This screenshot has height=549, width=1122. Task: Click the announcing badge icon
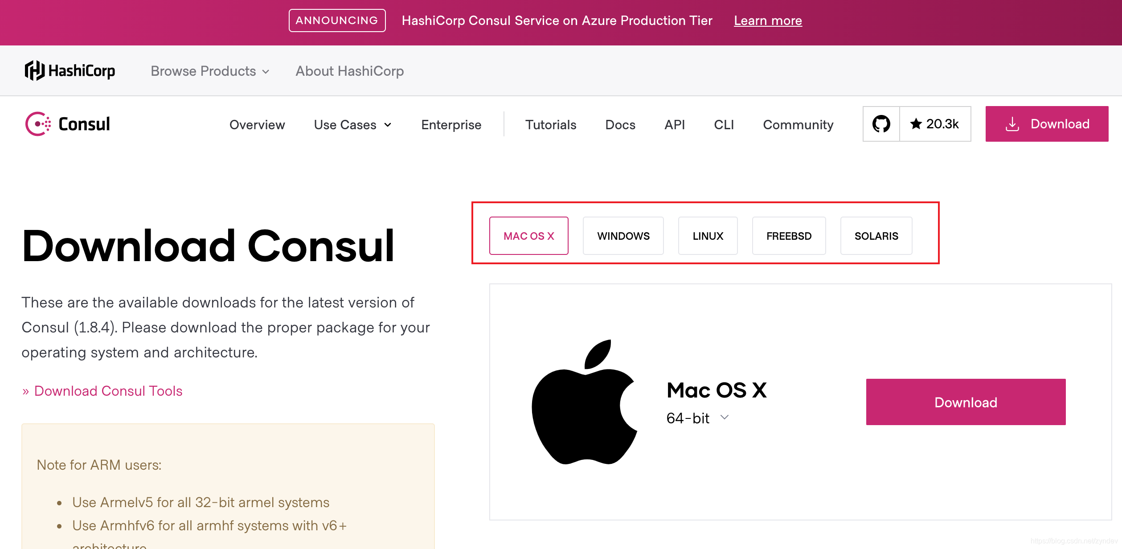tap(336, 20)
